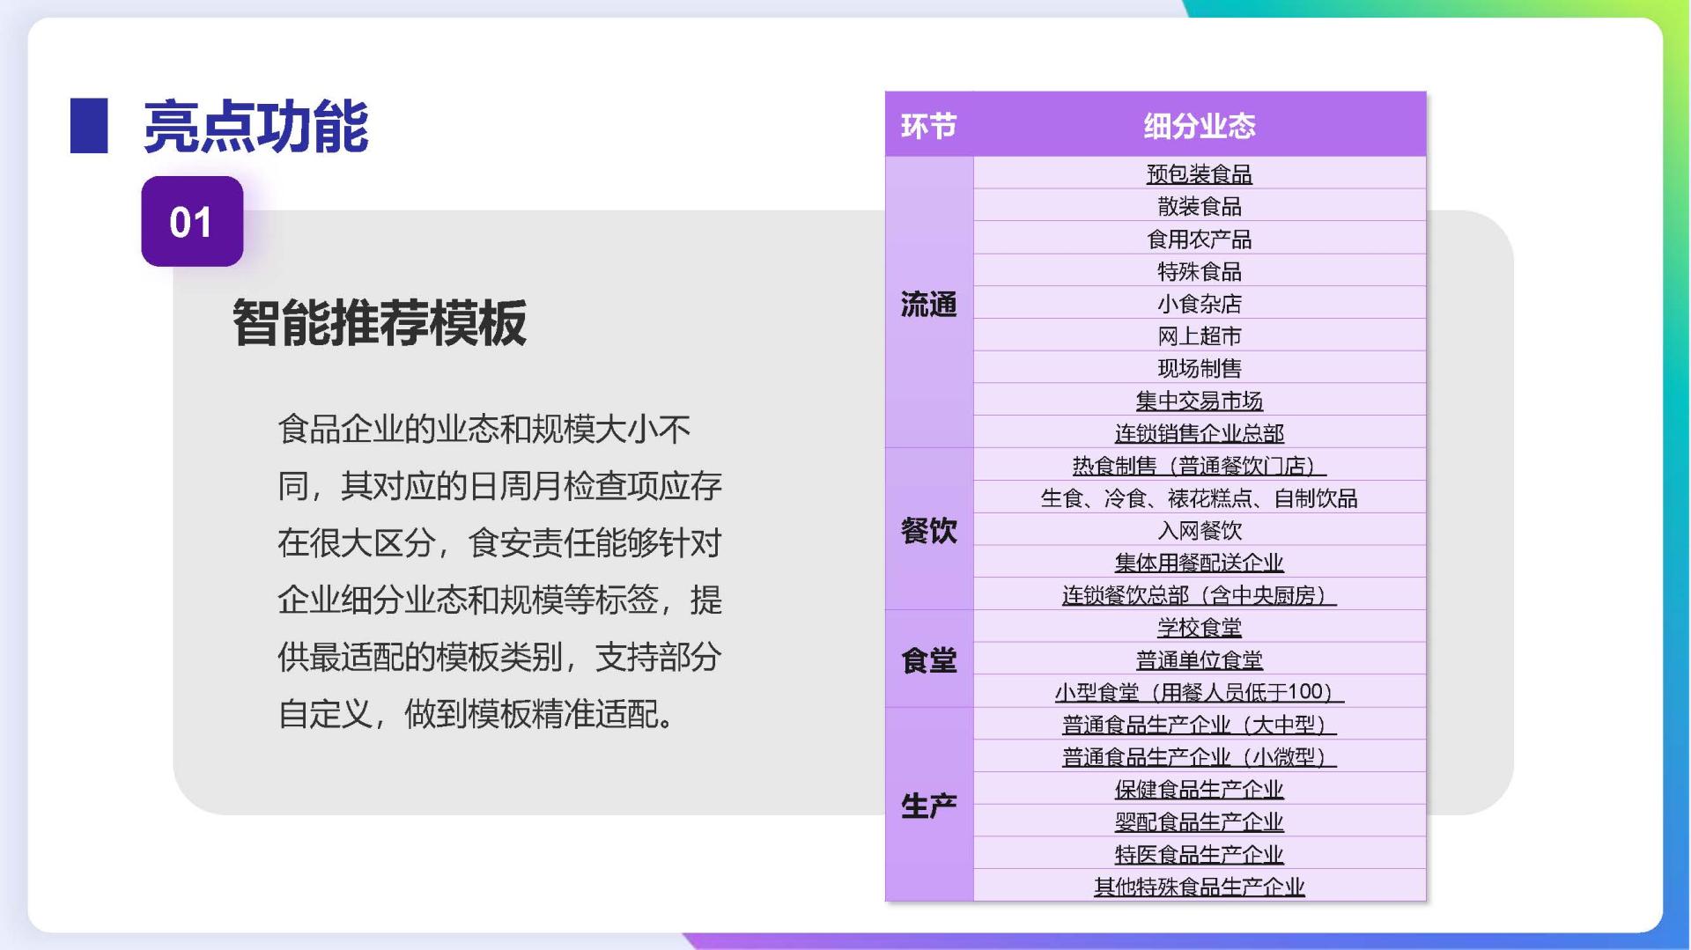
Task: Select the 细分业态 table header
Action: [1199, 126]
